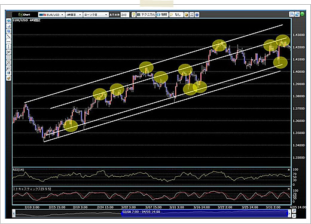Open the candlestick chart type dropdown
This screenshot has width=311, height=224.
coord(96,15)
